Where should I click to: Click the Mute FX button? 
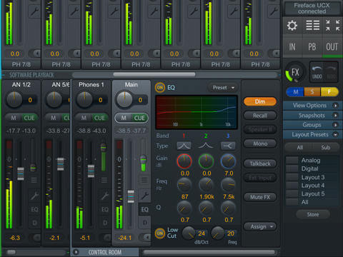tap(260, 197)
